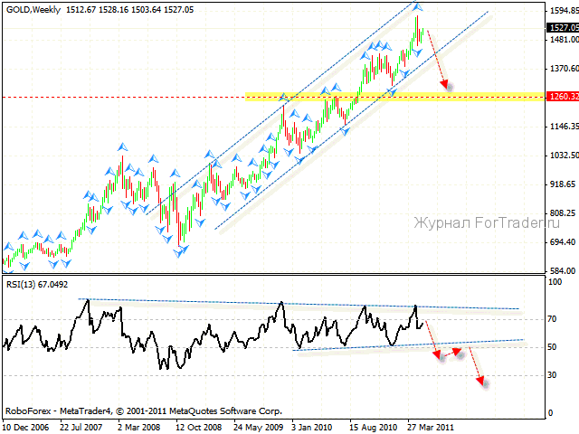Click the 10 Dec 2006 date label
This screenshot has height=434, width=579.
(26, 425)
